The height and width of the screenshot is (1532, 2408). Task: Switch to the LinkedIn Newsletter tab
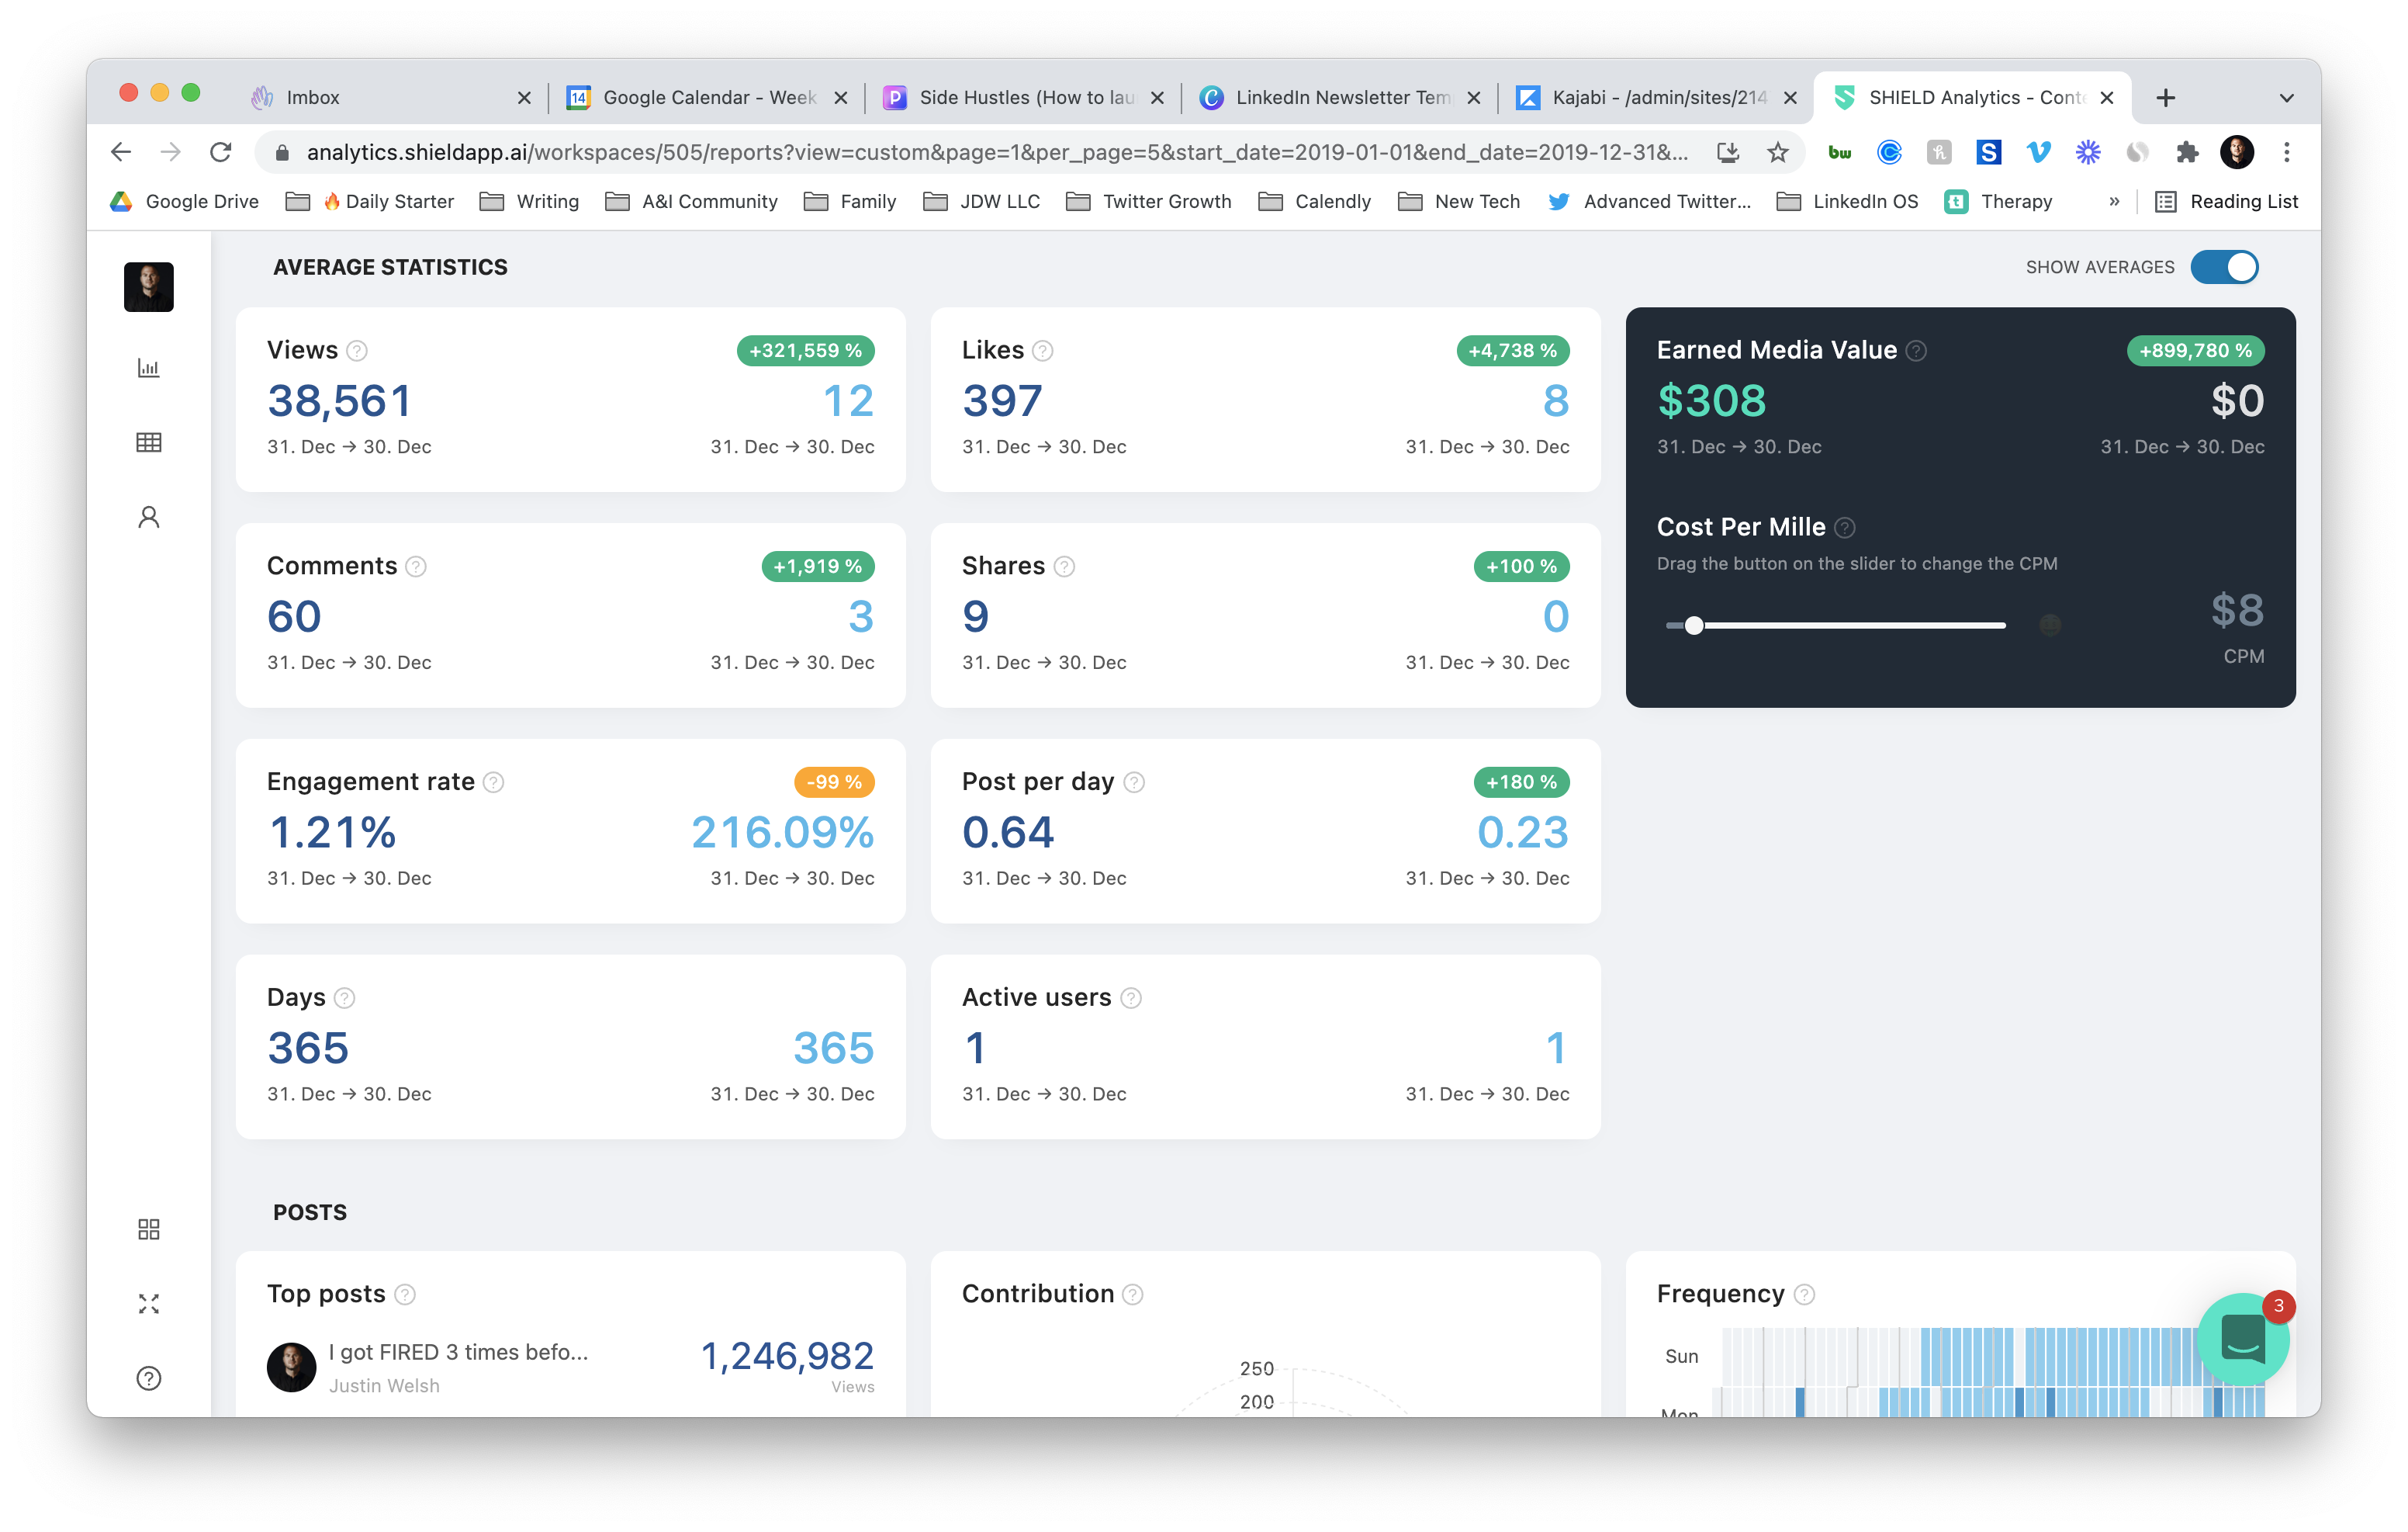1340,98
